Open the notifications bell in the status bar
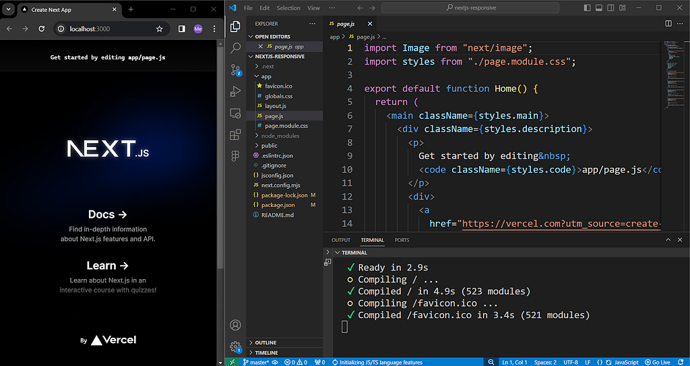Image resolution: width=690 pixels, height=366 pixels. [x=681, y=362]
